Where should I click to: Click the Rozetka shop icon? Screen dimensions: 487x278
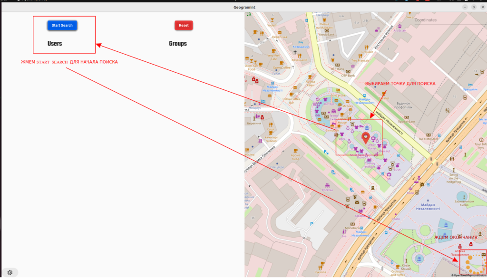click(x=327, y=185)
